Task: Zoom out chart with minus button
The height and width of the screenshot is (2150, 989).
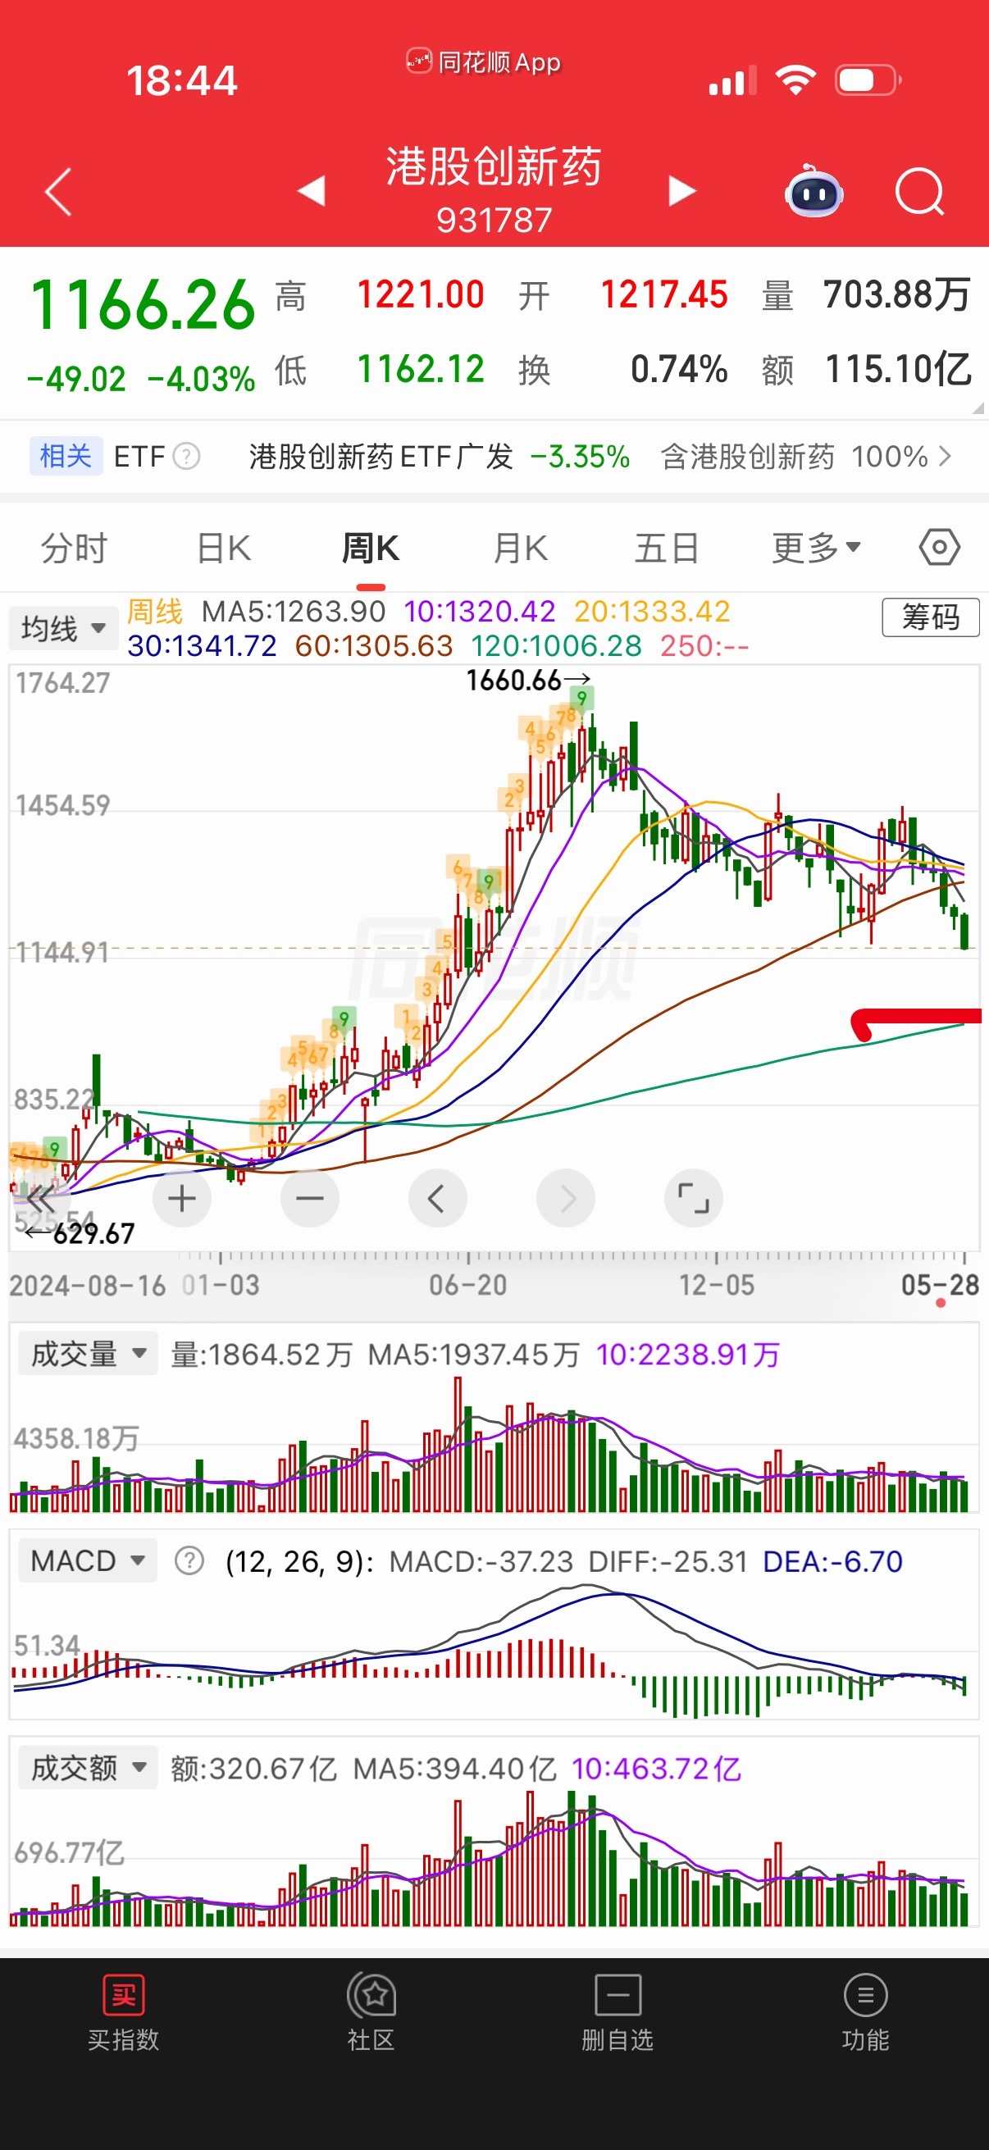Action: point(310,1199)
